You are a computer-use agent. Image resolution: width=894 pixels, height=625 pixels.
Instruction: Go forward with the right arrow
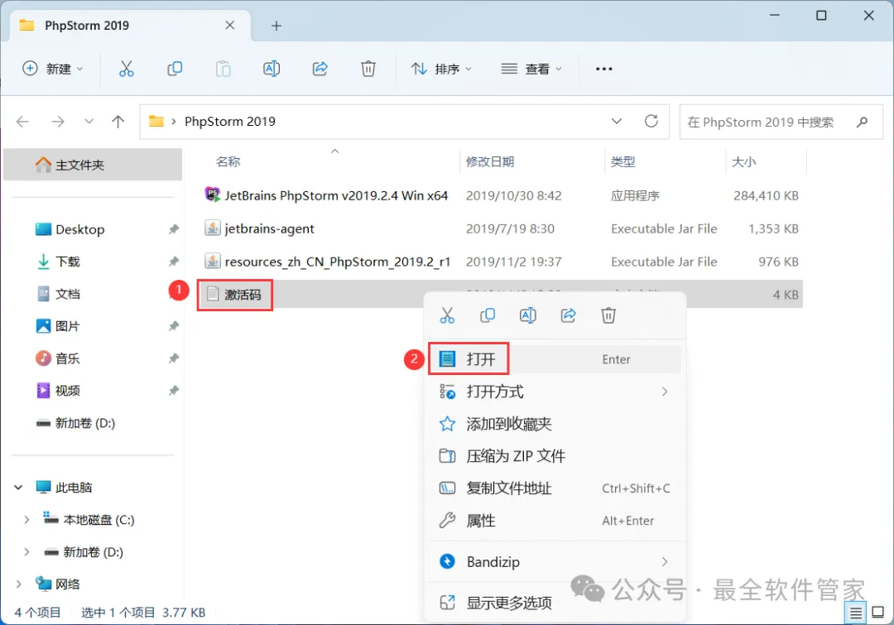(x=58, y=122)
